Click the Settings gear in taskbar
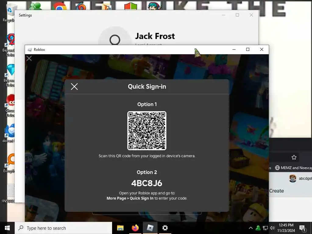 tap(165, 228)
